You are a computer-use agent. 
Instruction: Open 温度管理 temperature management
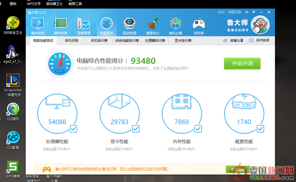[x=84, y=26]
